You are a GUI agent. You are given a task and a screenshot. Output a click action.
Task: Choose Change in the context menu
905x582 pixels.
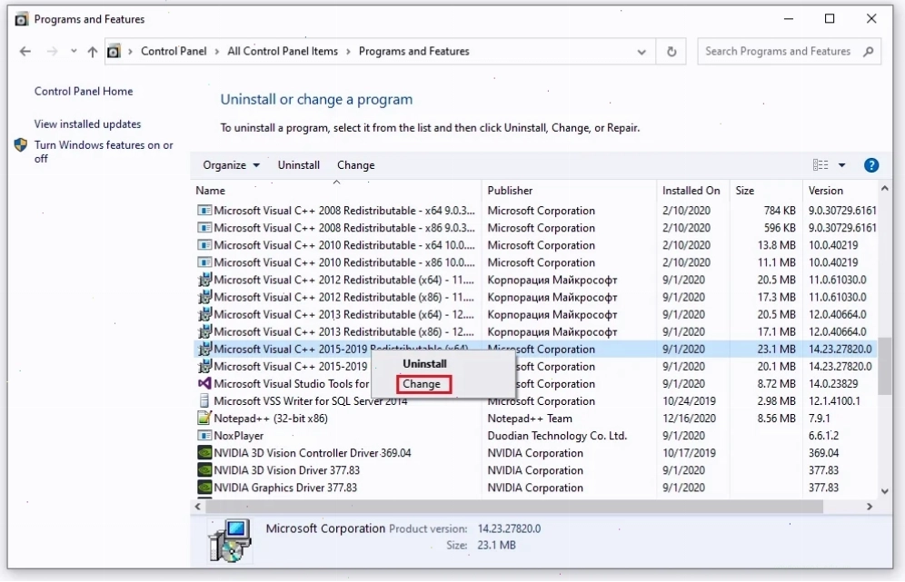coord(422,384)
